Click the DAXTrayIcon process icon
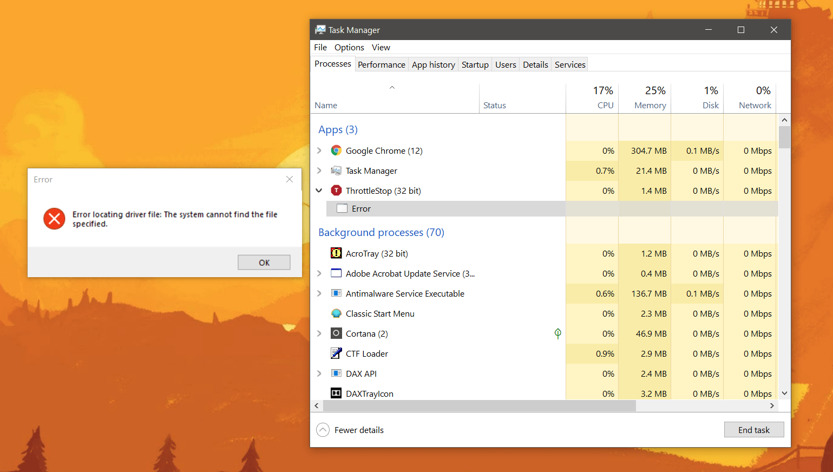The height and width of the screenshot is (472, 833). point(336,394)
